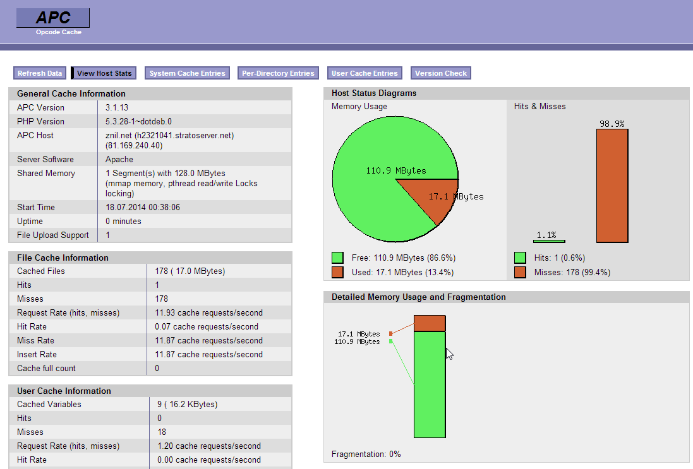Click small green 110.9 MBytes marker square
The image size is (693, 469).
[x=391, y=341]
